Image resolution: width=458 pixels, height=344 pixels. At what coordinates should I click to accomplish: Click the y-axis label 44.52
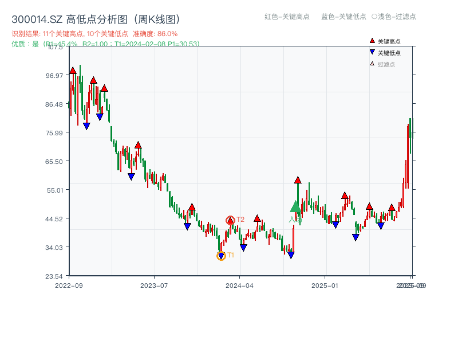pos(54,219)
